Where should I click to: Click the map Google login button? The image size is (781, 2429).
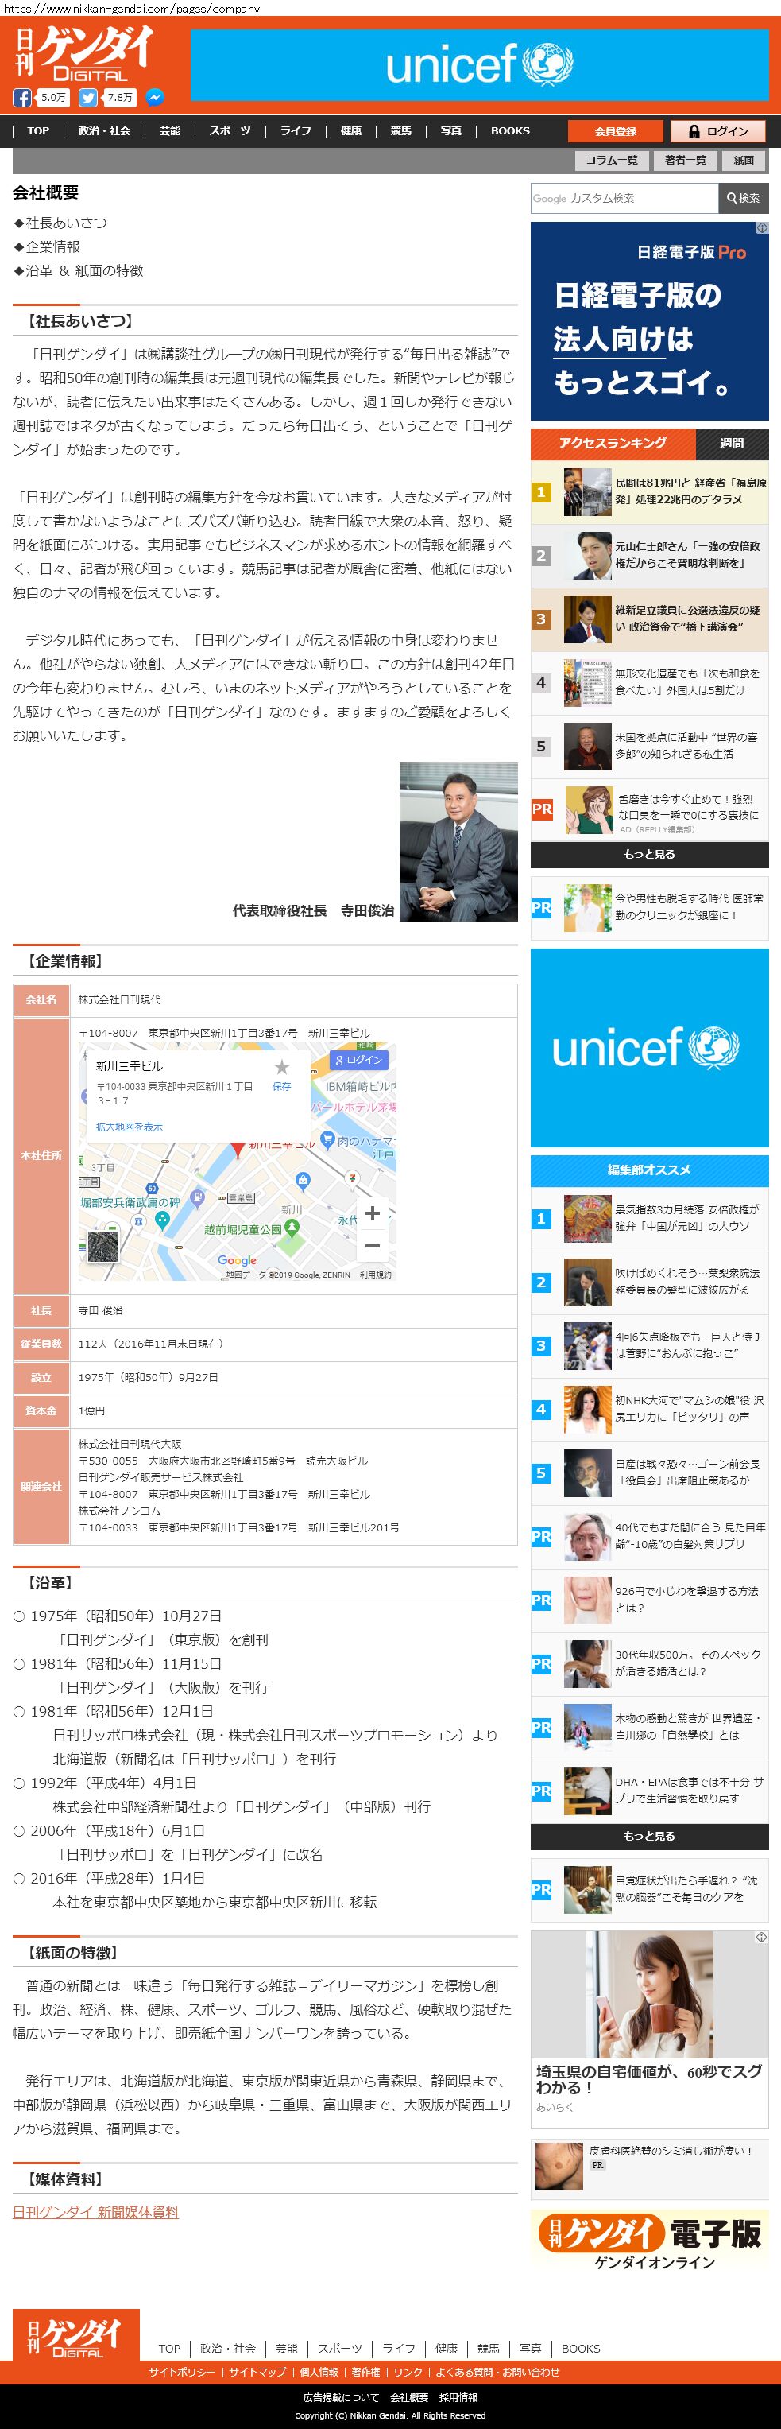point(358,1060)
